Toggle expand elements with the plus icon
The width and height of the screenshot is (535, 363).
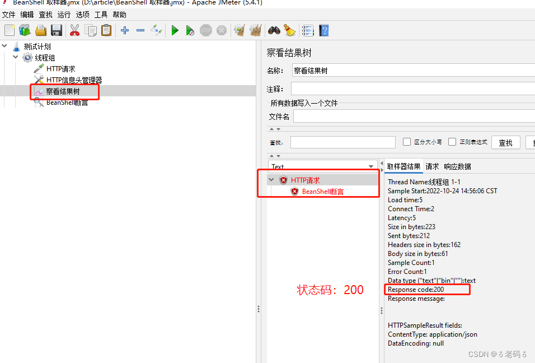[124, 30]
